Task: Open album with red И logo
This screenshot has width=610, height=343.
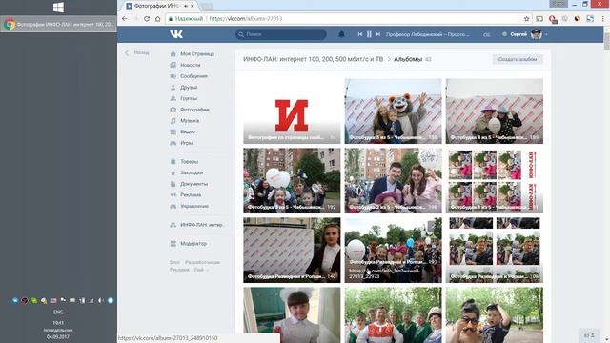Action: pos(292,111)
